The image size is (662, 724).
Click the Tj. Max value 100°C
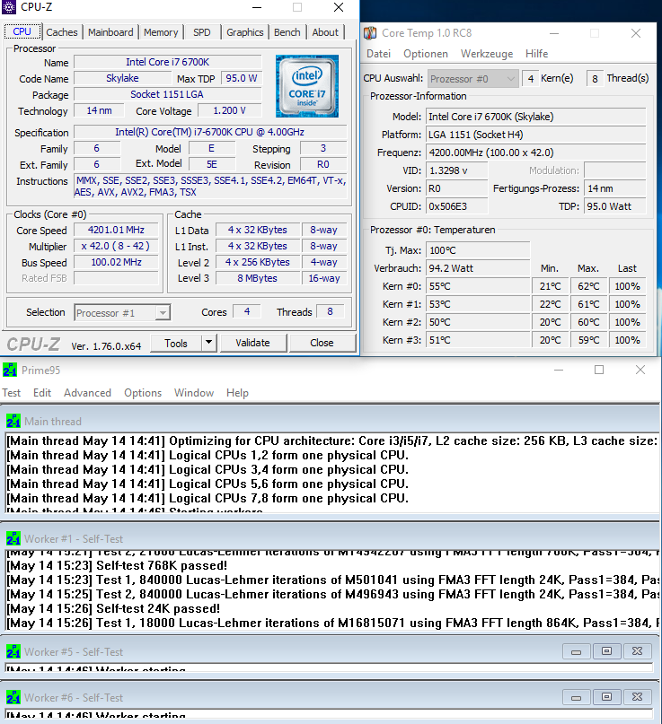coord(478,250)
